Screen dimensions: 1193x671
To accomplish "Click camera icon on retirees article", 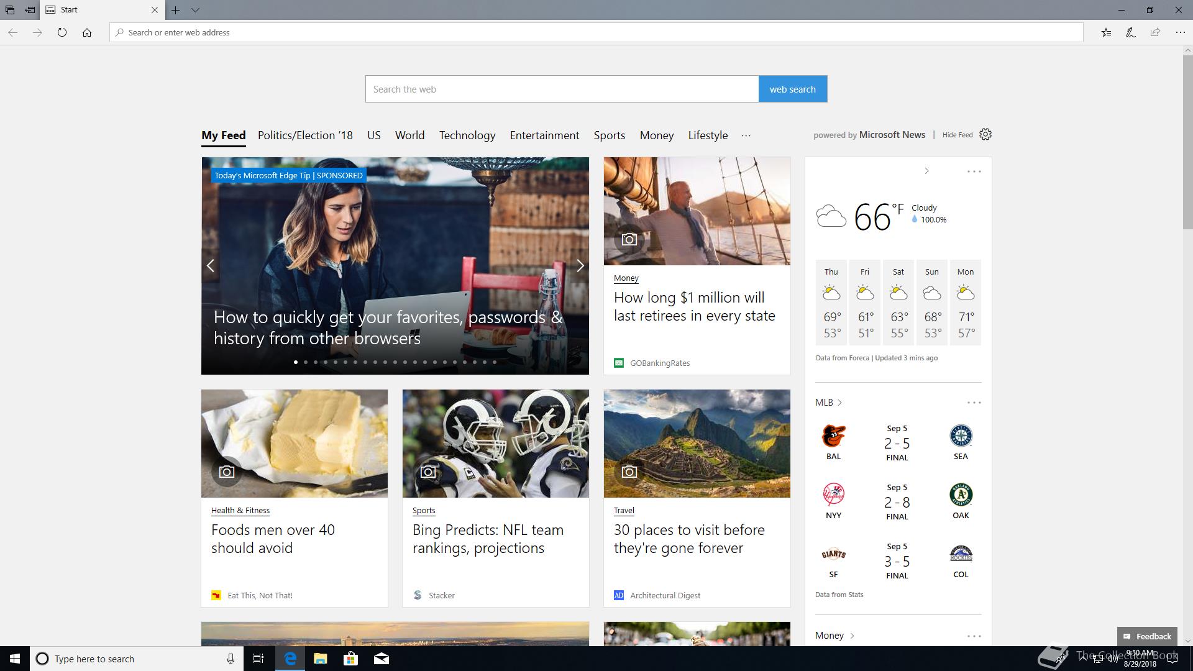I will point(629,239).
